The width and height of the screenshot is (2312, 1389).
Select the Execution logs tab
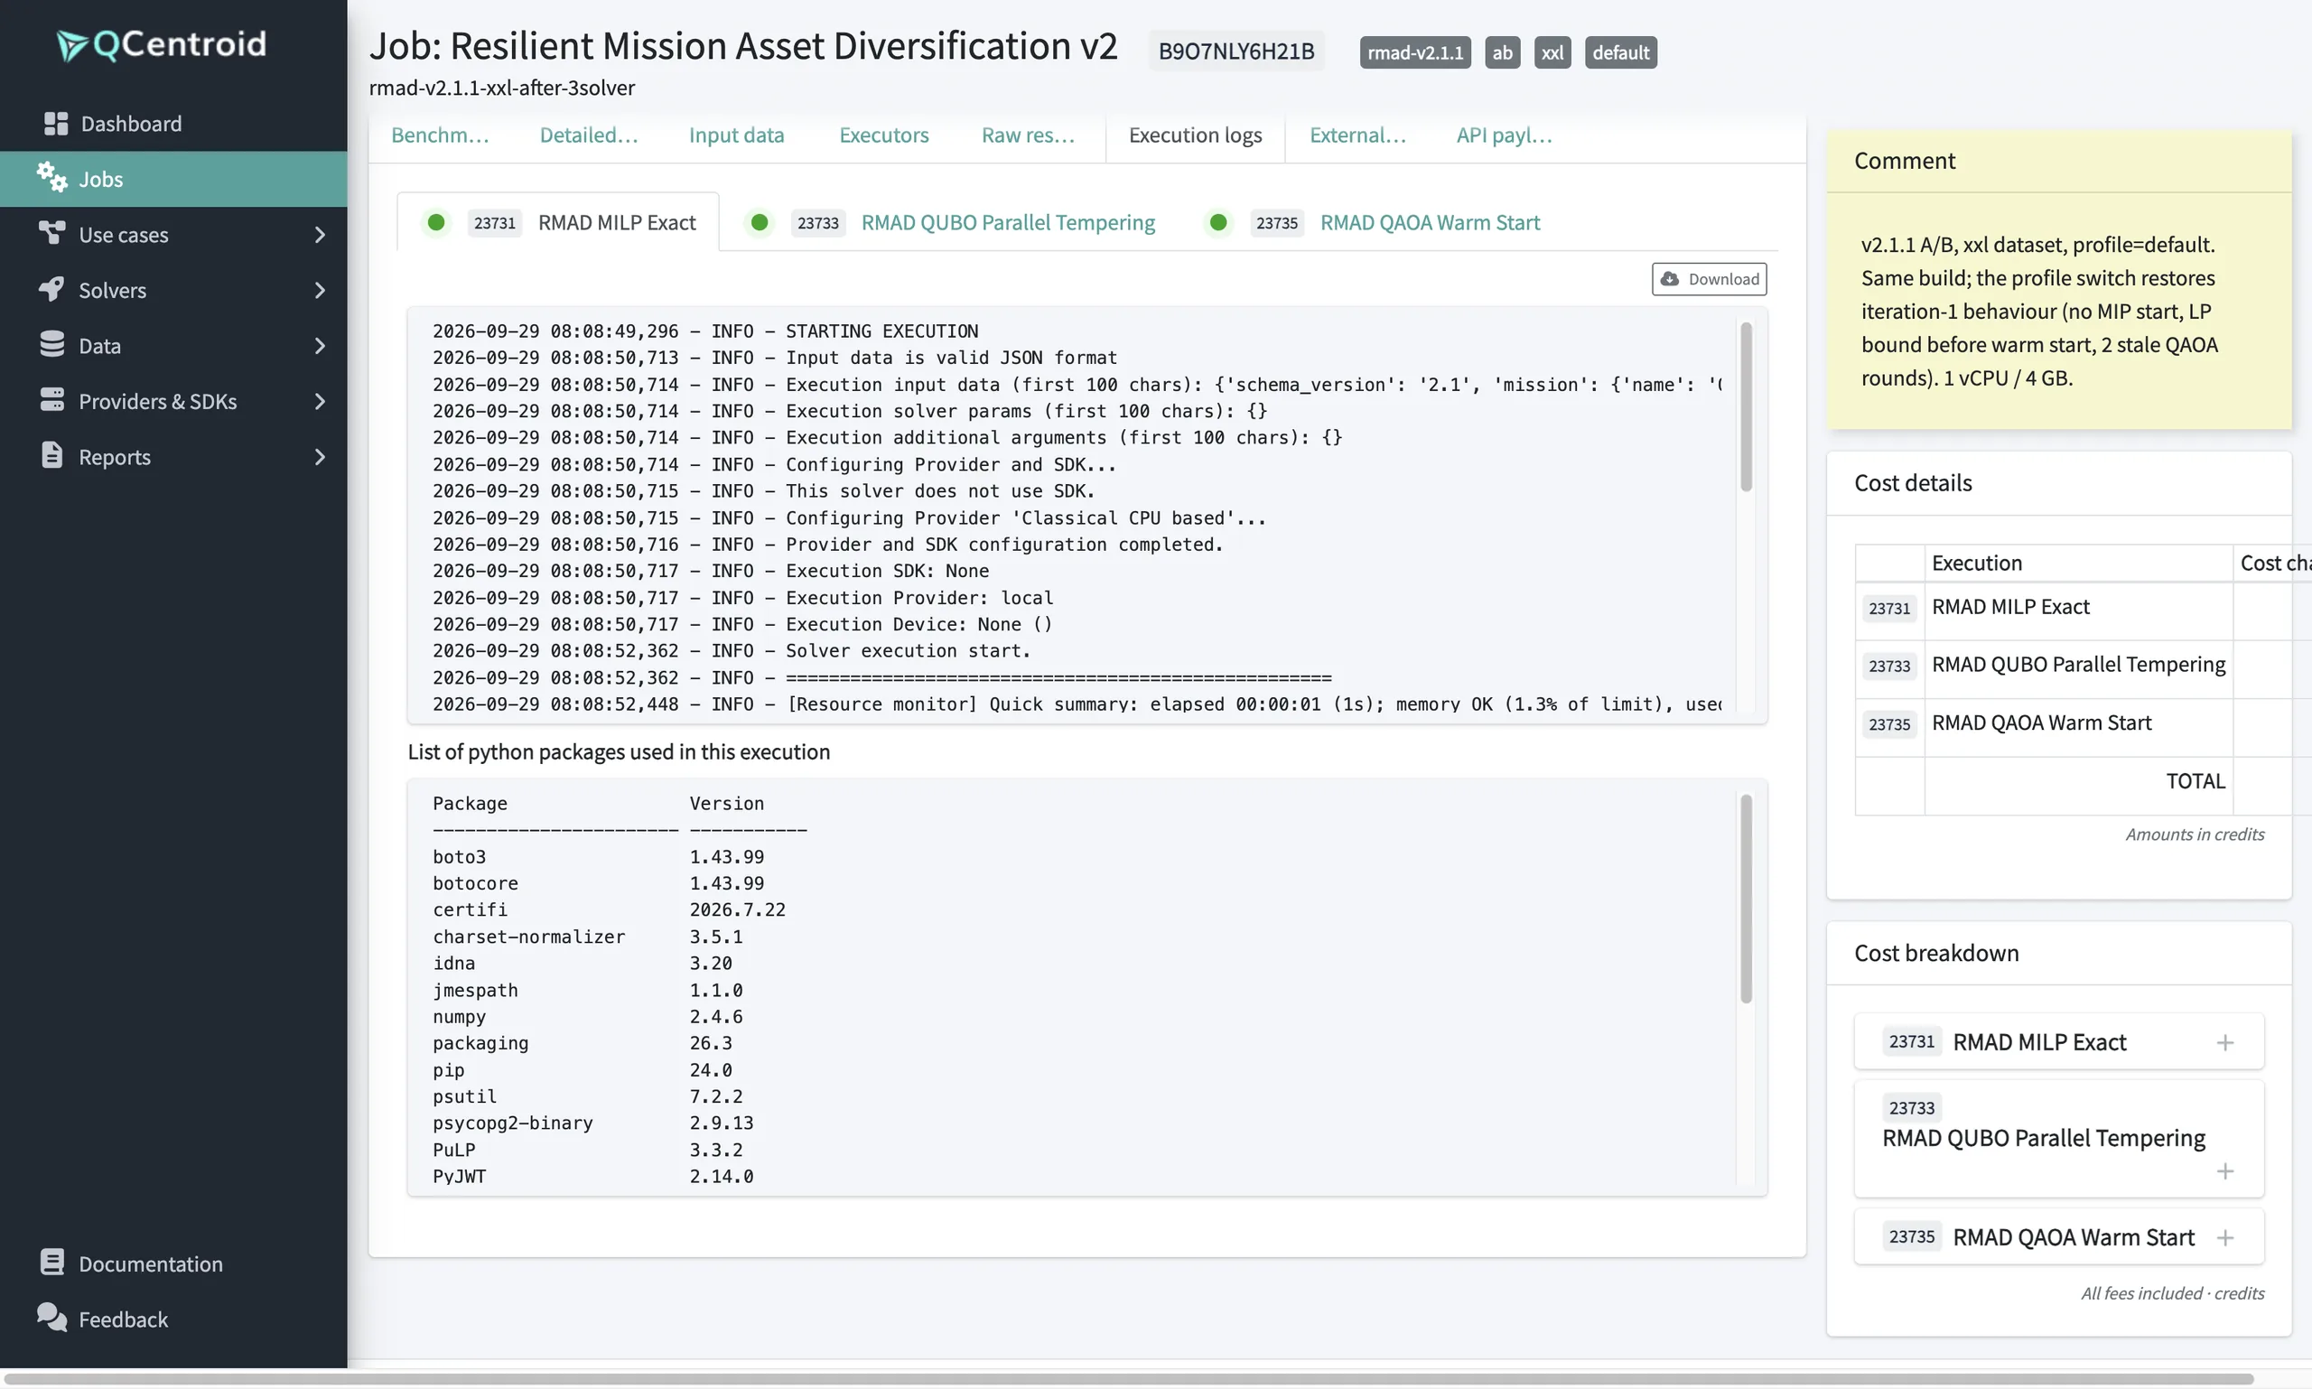click(1194, 135)
